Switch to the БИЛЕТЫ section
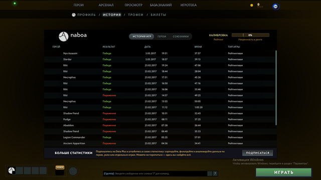 [x=158, y=14]
